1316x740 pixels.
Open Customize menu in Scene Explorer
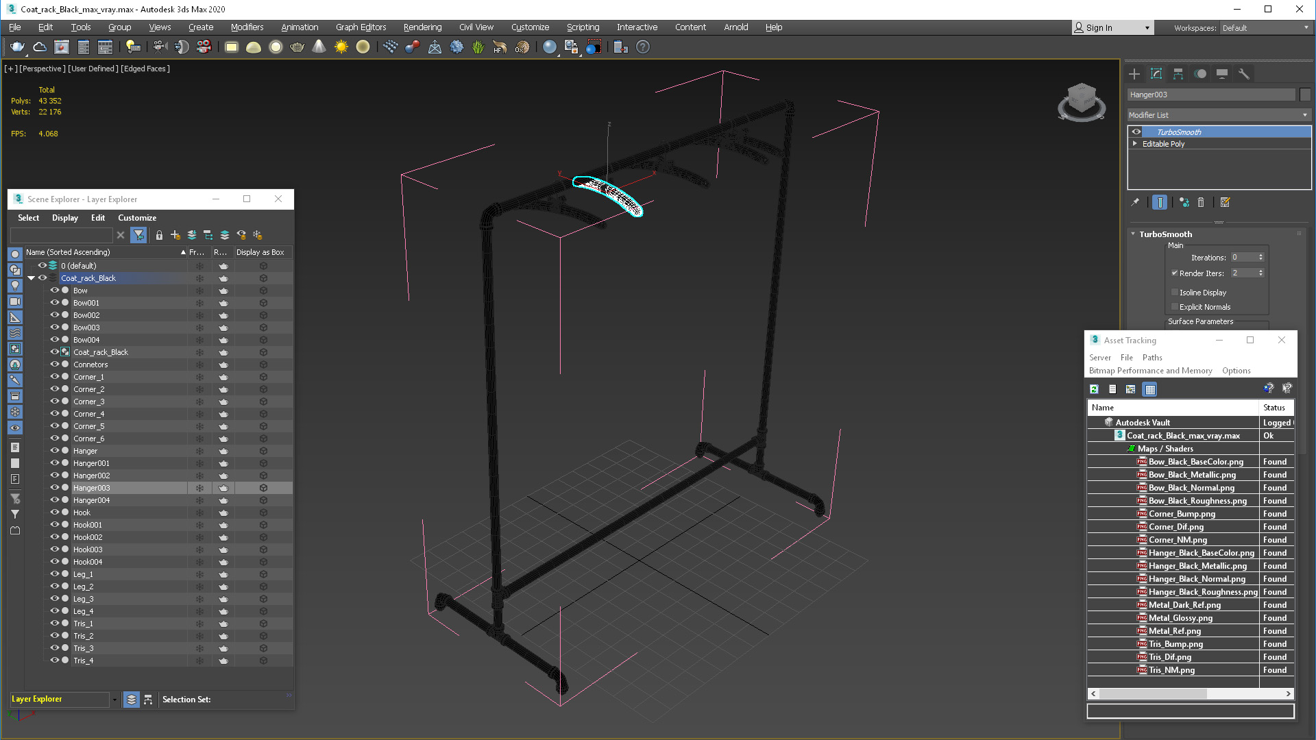coord(137,218)
